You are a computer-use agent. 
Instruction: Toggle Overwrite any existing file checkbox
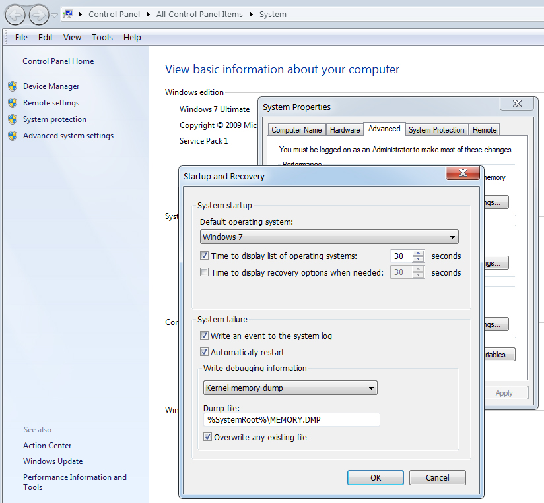[207, 437]
